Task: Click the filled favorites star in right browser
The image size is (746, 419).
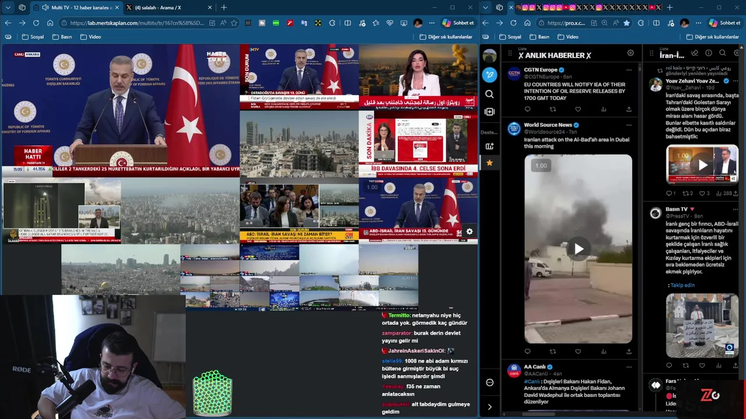Action: pyautogui.click(x=627, y=23)
